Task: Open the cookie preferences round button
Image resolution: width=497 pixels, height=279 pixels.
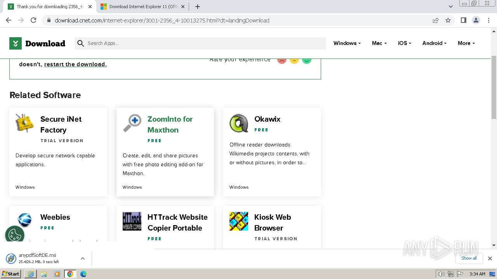Action: click(15, 235)
